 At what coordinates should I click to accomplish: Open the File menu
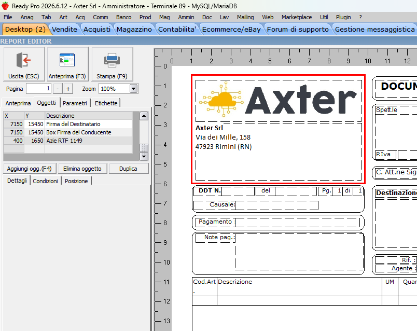[x=8, y=17]
